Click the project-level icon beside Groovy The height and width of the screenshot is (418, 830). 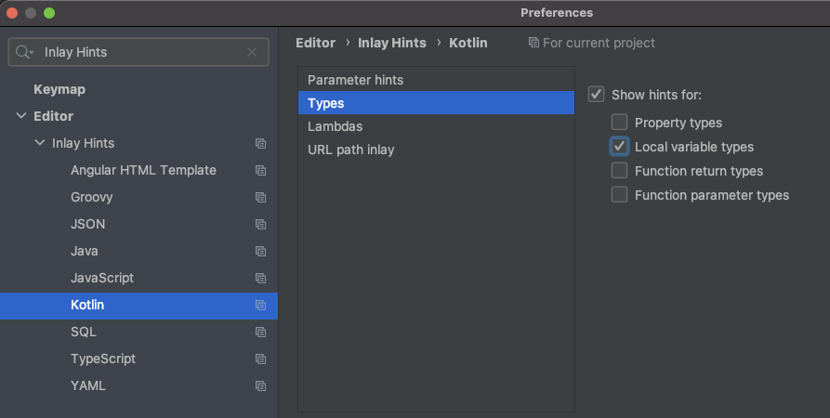tap(260, 198)
